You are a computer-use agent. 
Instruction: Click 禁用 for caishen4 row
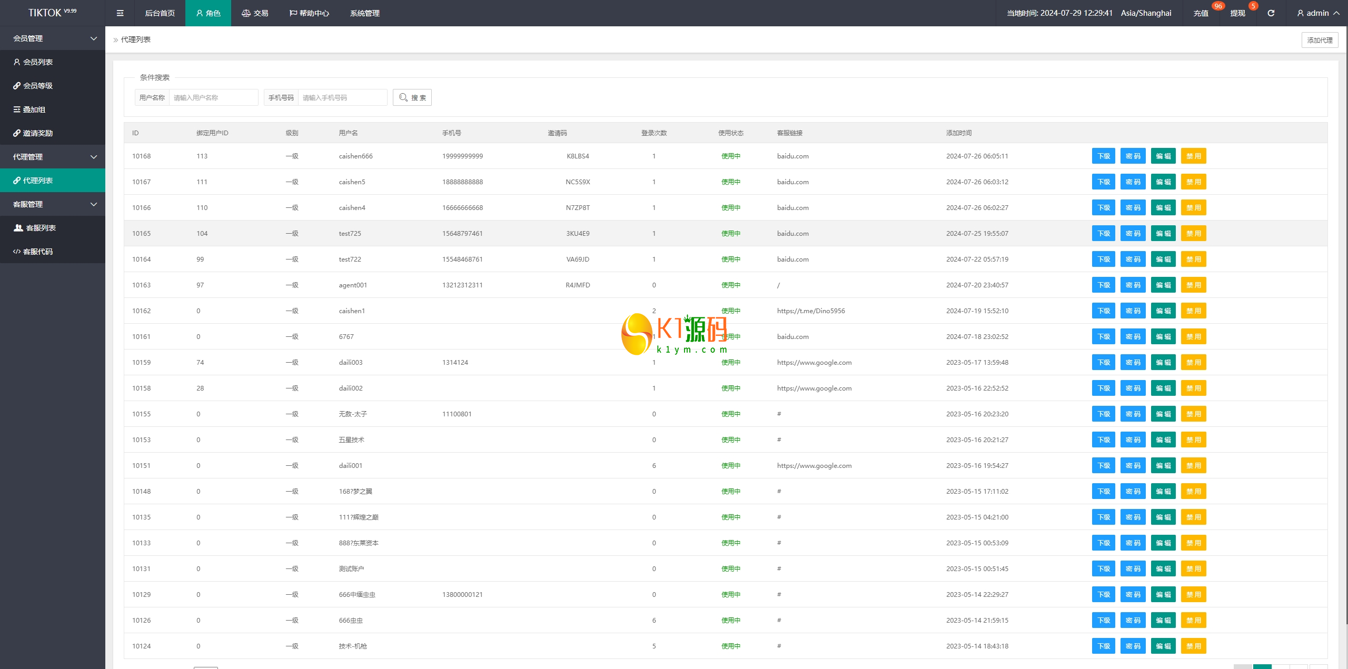(1194, 208)
